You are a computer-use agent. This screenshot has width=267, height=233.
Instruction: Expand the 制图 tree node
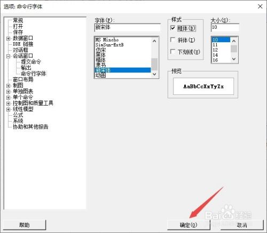pos(8,86)
